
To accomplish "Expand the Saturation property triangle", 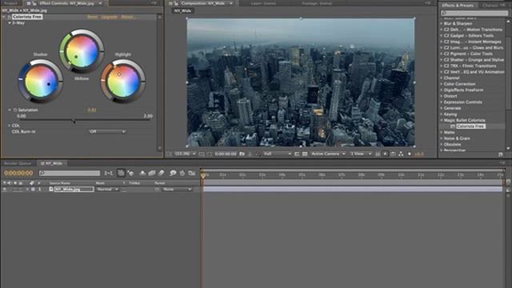I will [x=10, y=110].
